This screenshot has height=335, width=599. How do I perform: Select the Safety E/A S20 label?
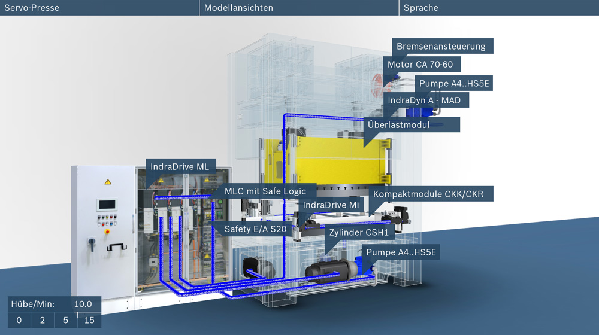tap(251, 229)
